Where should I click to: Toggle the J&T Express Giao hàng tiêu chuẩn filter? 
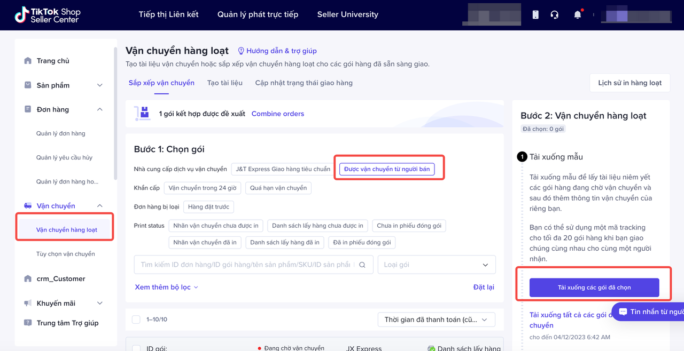pos(283,169)
